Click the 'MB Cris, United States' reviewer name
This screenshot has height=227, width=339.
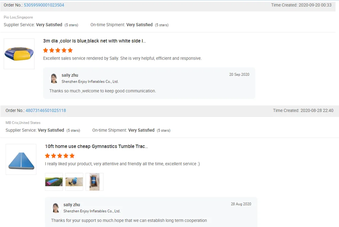coord(23,123)
